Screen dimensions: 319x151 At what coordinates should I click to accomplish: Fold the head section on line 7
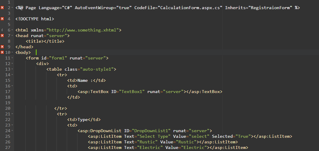click(12, 36)
